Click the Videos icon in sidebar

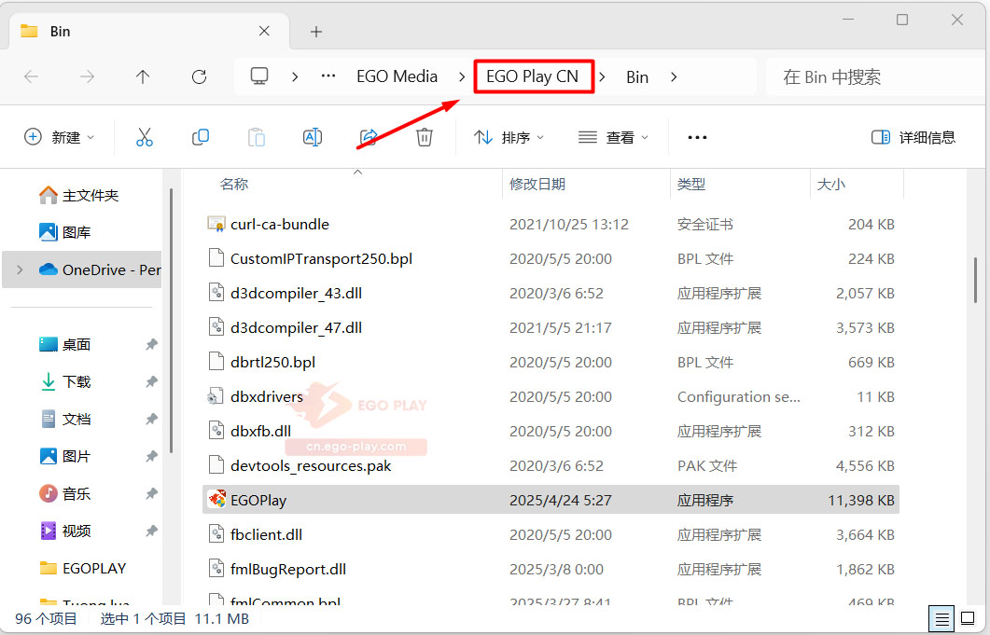click(48, 531)
